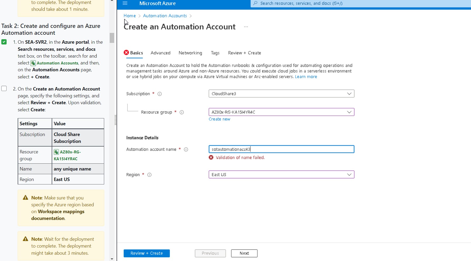Uncheck the completed step 1 checkbox

pos(4,42)
